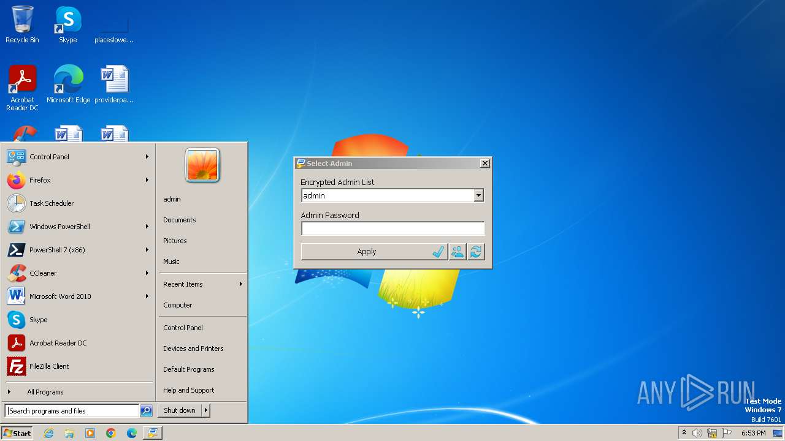
Task: Open Default Programs
Action: pos(188,369)
